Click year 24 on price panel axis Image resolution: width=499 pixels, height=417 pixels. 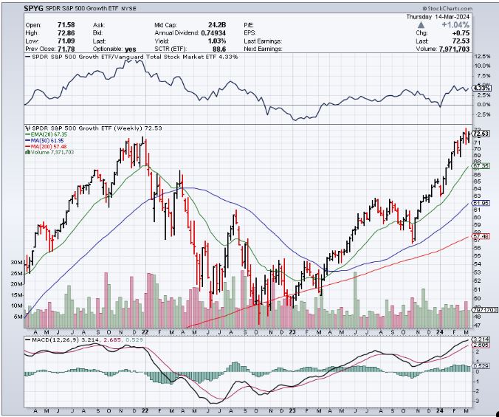[x=441, y=331]
